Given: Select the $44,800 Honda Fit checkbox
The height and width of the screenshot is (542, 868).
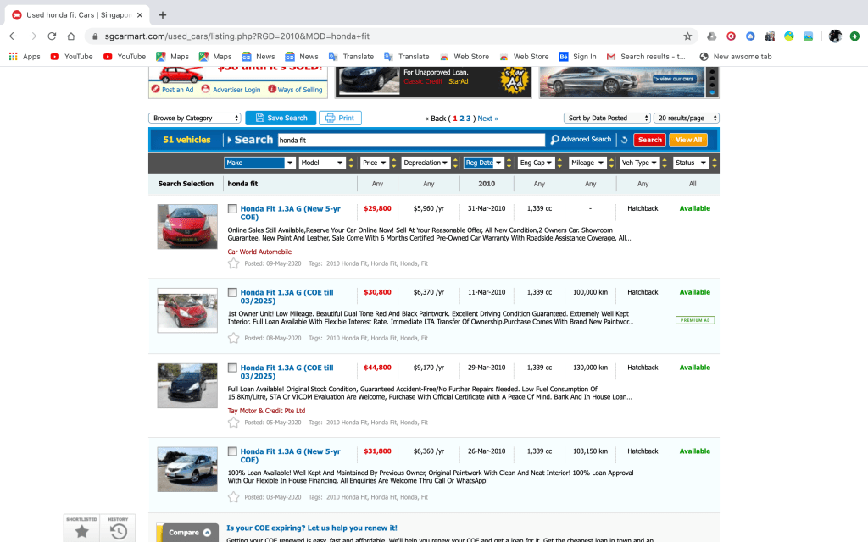Looking at the screenshot, I should point(233,368).
